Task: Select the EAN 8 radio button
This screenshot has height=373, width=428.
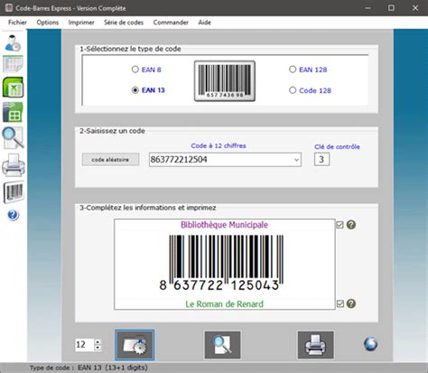Action: 135,70
